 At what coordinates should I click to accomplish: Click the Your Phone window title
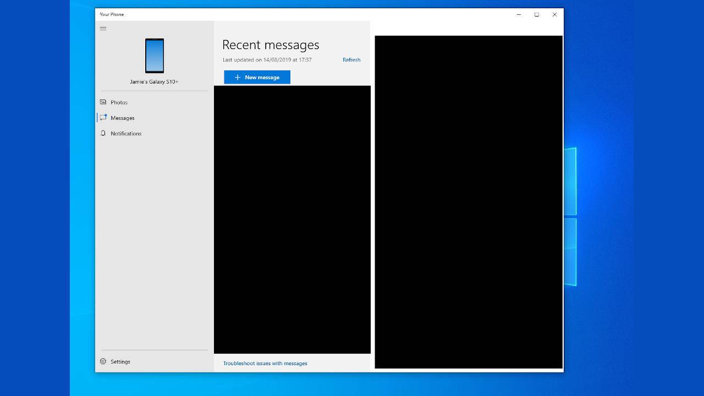tap(112, 14)
